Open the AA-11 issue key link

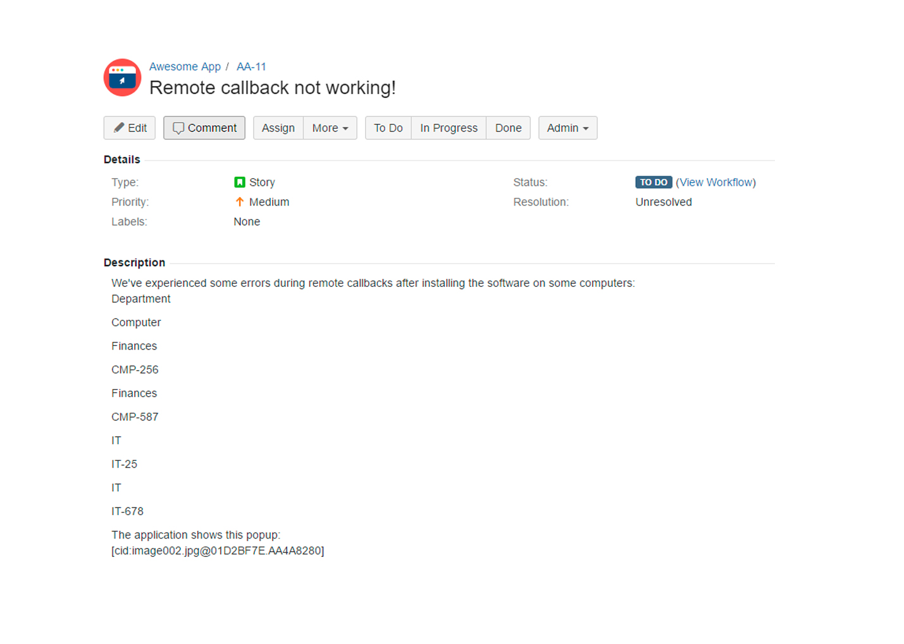click(251, 66)
